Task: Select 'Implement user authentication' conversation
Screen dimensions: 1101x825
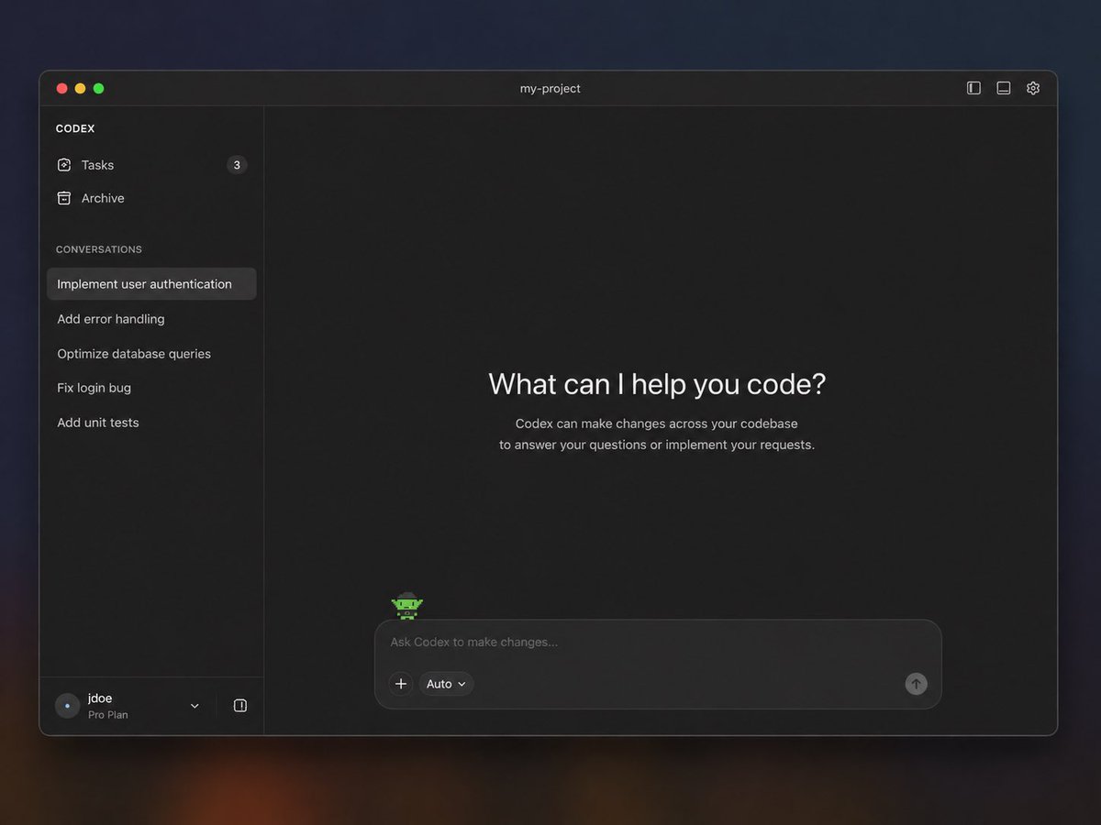Action: 151,284
